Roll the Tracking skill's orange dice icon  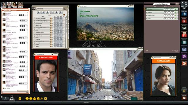(51, 45)
